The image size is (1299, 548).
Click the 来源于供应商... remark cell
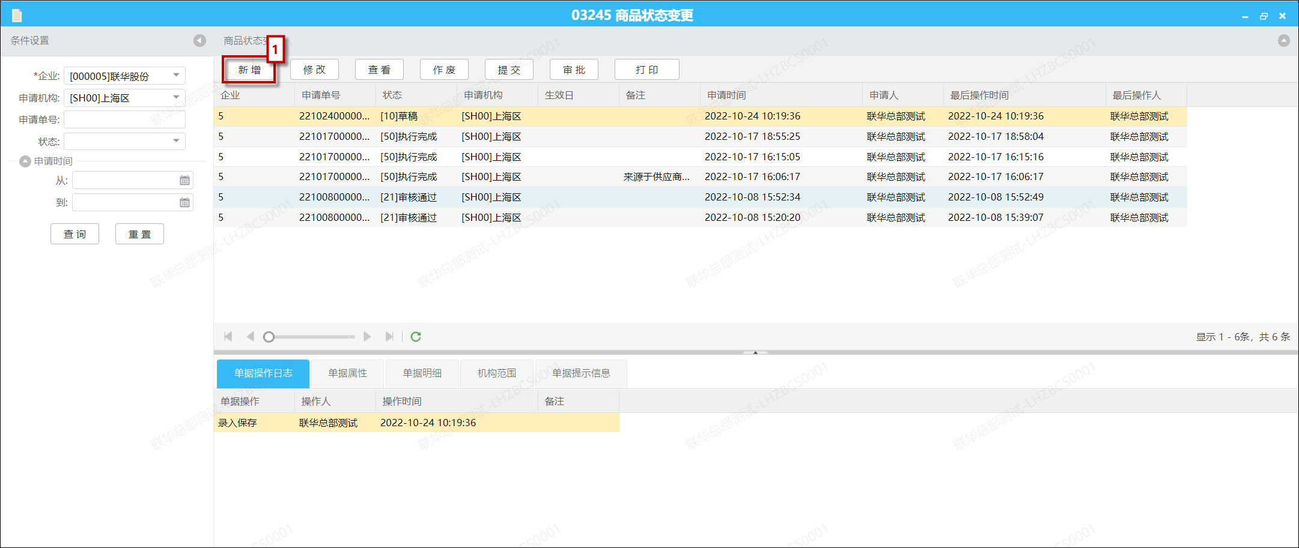click(x=657, y=176)
